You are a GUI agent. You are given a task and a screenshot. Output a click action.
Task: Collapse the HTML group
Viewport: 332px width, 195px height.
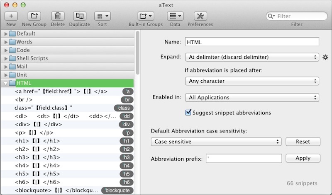(x=6, y=83)
